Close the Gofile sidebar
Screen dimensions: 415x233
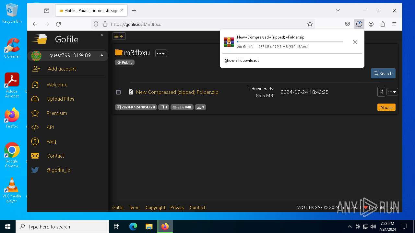[102, 35]
